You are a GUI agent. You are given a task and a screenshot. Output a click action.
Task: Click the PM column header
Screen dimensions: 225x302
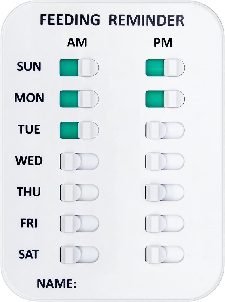point(163,43)
